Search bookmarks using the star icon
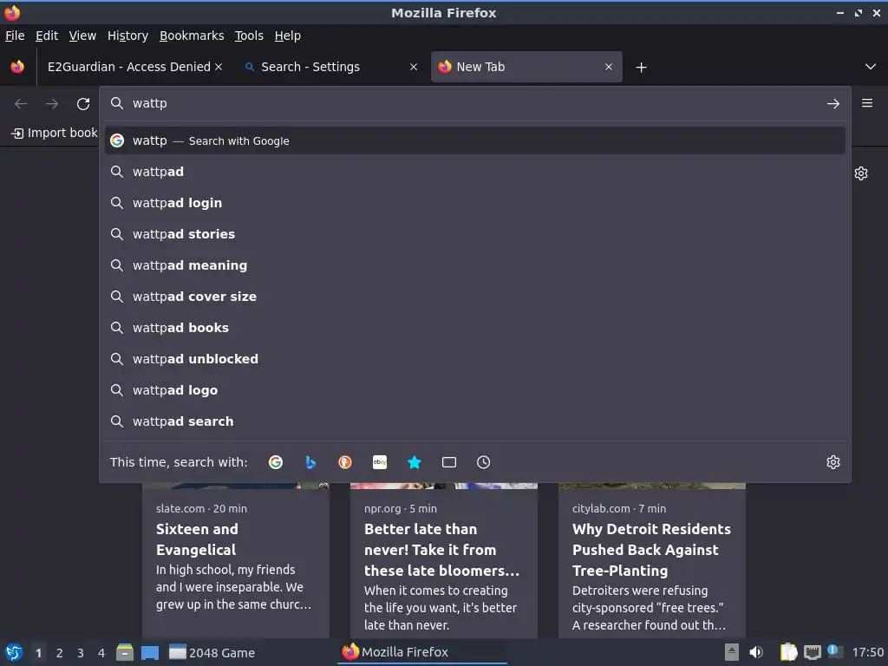The image size is (888, 666). [x=415, y=462]
